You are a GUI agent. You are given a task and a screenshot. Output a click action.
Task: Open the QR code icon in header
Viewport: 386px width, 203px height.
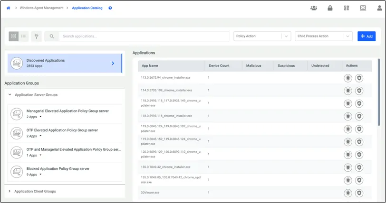(347, 8)
